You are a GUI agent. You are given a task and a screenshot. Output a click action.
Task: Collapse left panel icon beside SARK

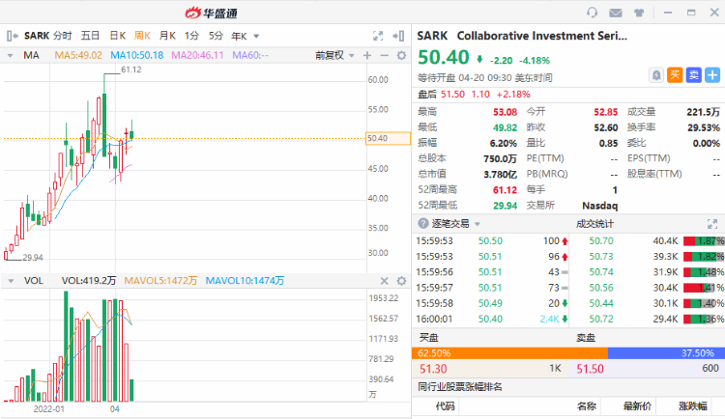(x=12, y=36)
